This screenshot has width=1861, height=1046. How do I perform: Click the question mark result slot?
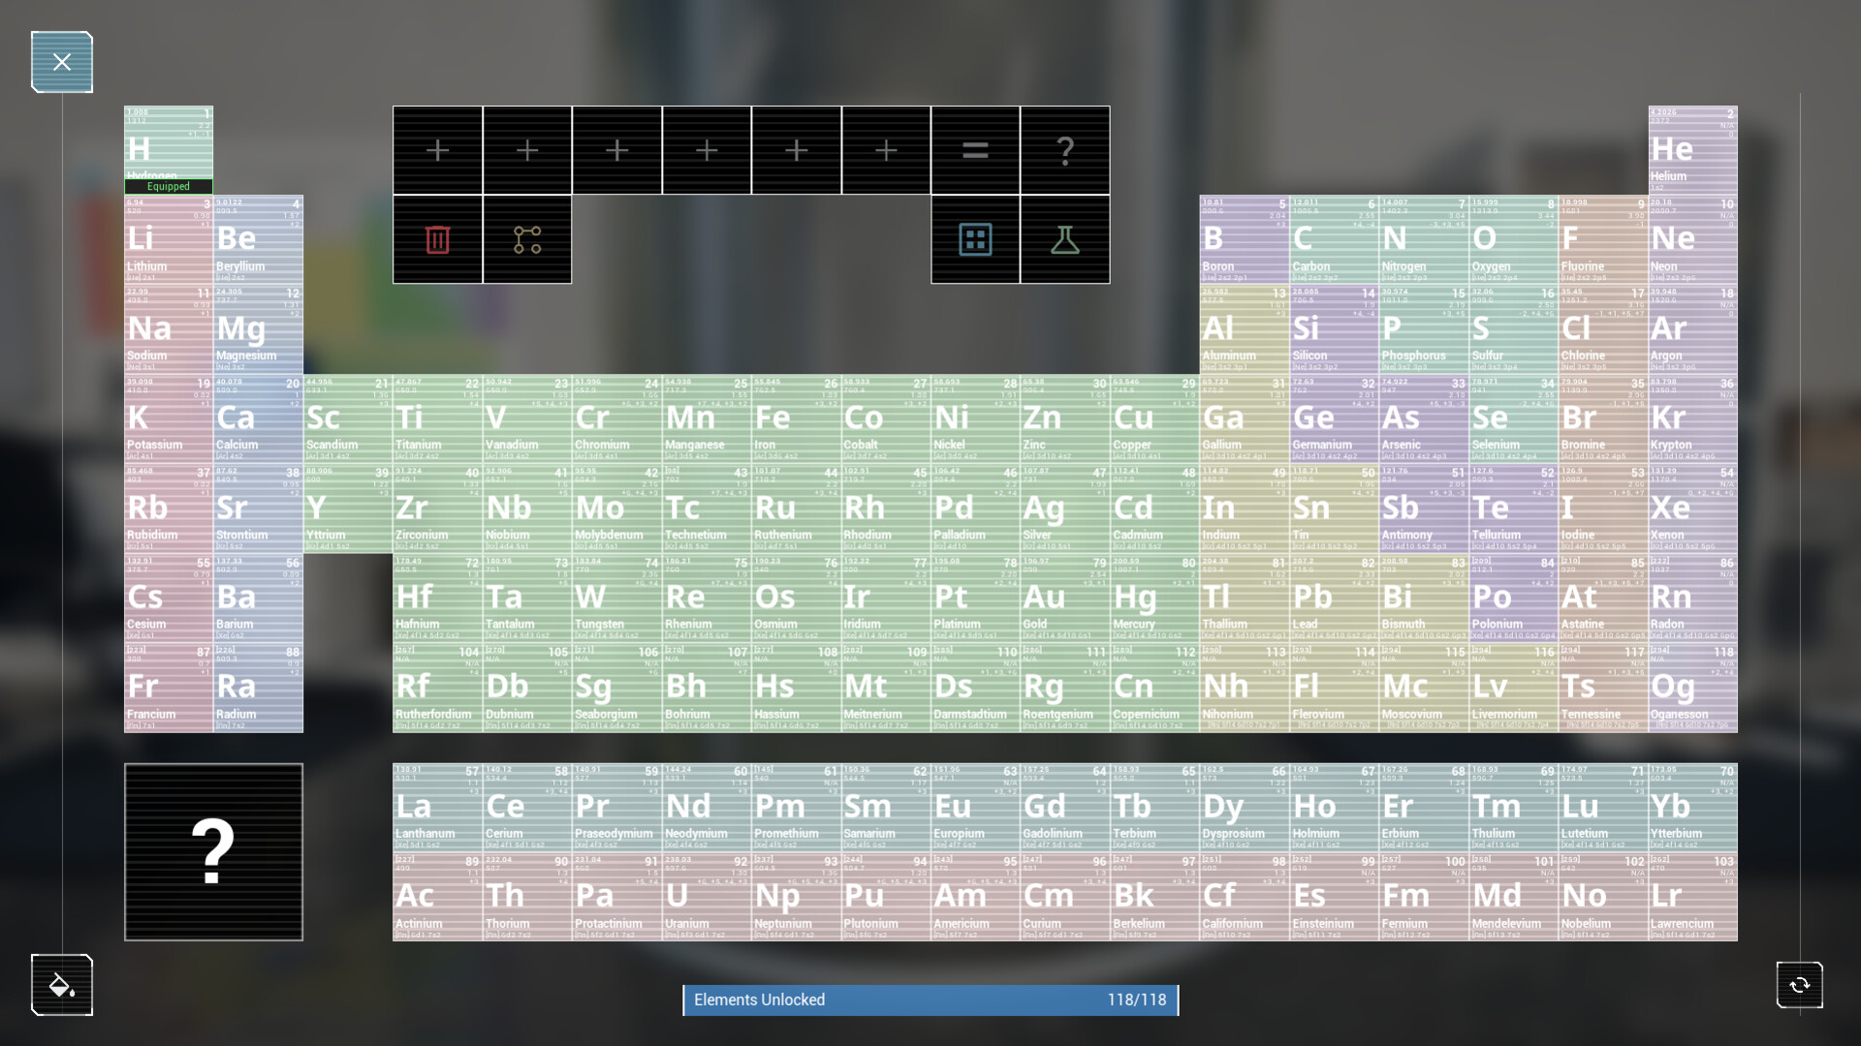tap(1065, 150)
